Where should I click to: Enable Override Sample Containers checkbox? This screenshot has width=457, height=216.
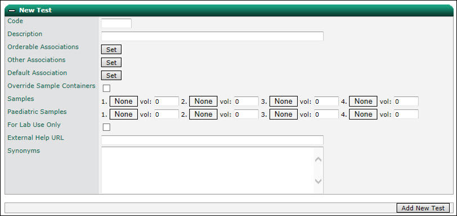point(107,88)
